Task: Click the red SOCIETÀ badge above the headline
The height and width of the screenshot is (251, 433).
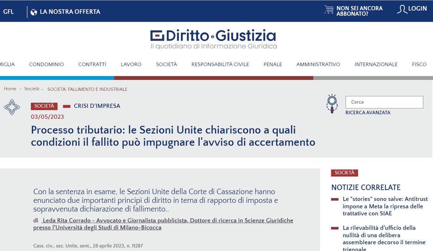Action: pos(44,106)
